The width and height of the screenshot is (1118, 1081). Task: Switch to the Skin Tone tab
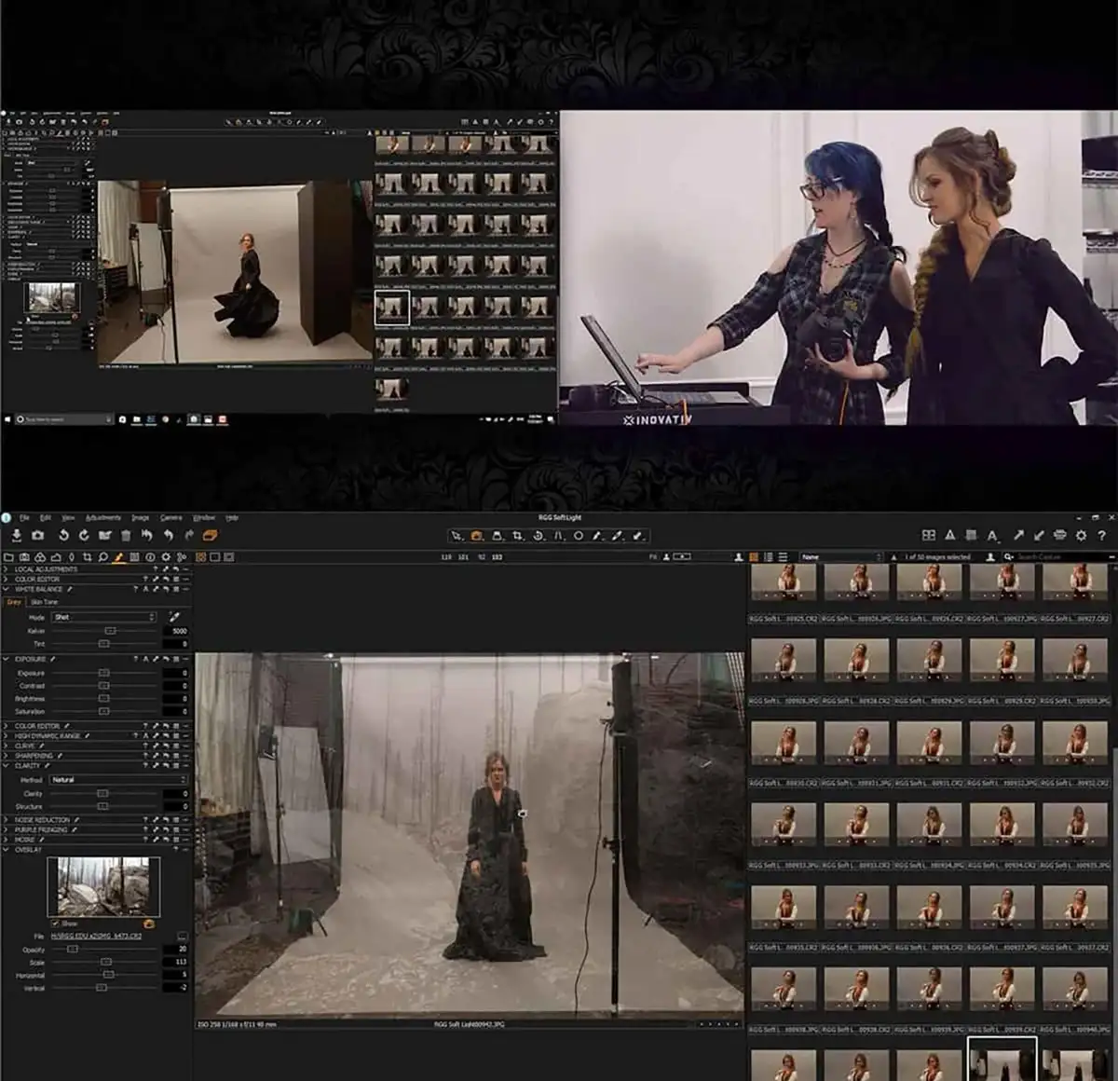click(x=44, y=602)
